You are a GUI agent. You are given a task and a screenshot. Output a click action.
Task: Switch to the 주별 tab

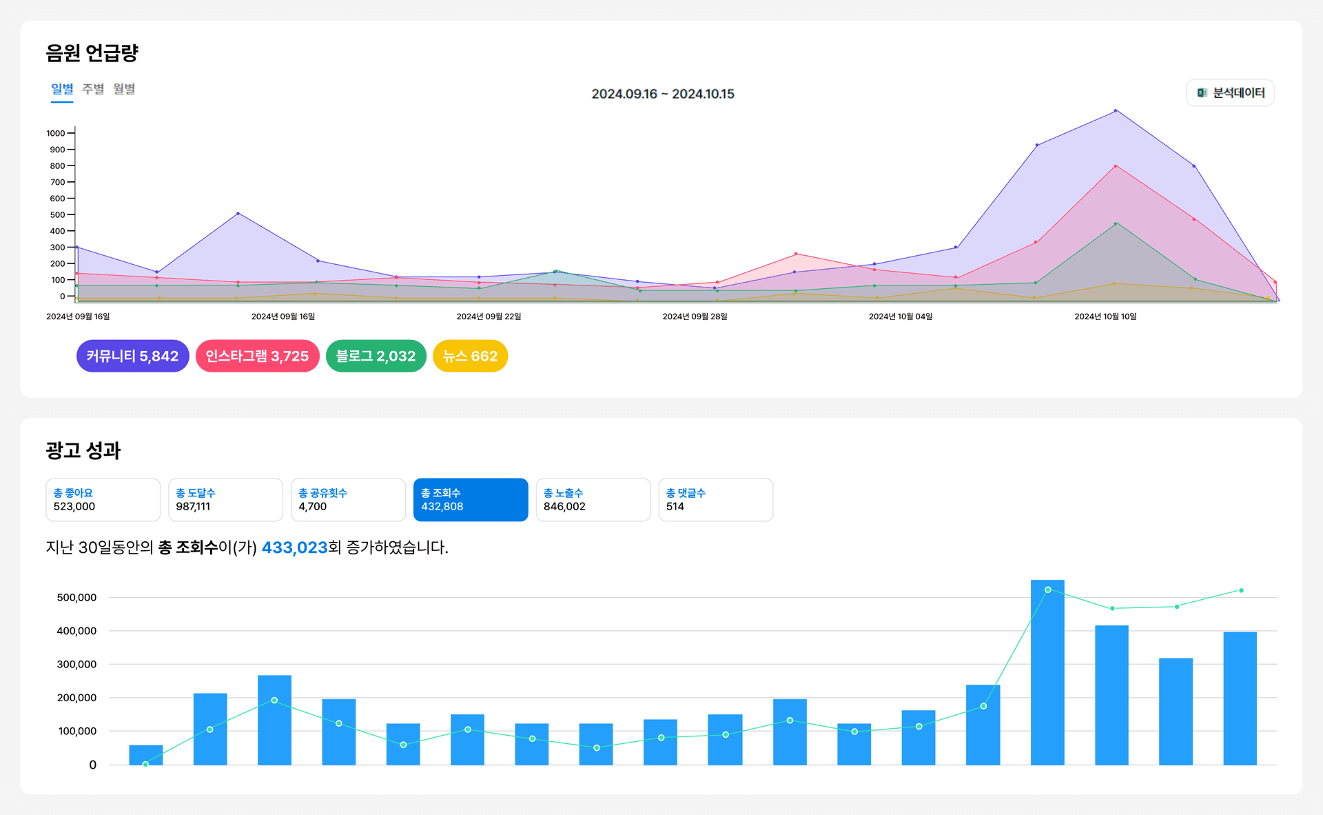[x=93, y=89]
